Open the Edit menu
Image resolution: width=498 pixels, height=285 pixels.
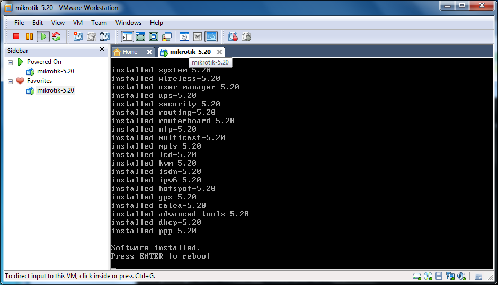[x=38, y=23]
